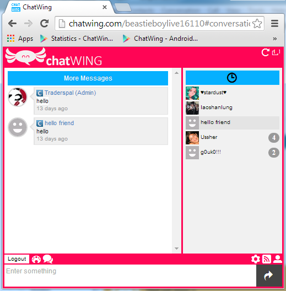Bookmark this page with the star icon

coord(257,24)
